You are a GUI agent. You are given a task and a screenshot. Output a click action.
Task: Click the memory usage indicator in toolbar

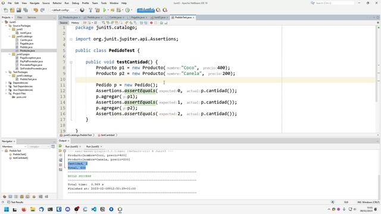[x=145, y=10]
